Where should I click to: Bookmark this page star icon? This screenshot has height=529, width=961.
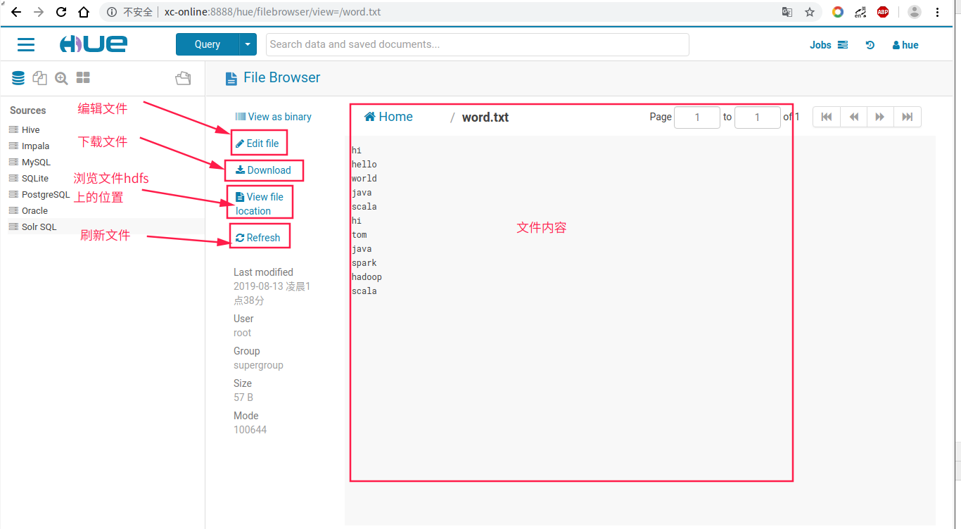(x=810, y=12)
